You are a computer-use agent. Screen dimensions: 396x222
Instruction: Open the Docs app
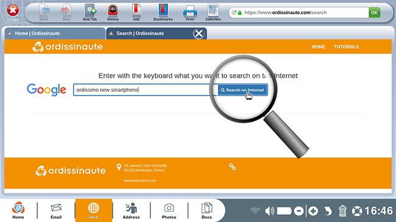click(x=207, y=211)
